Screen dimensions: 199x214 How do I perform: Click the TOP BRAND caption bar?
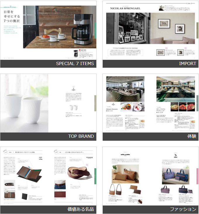[x=48, y=137]
